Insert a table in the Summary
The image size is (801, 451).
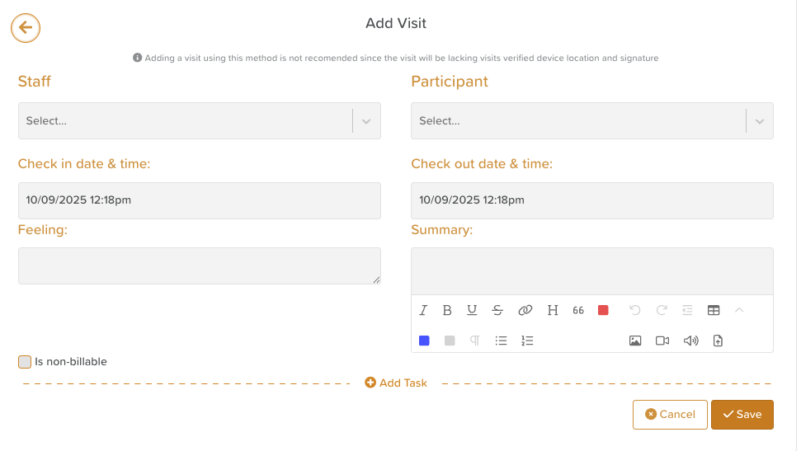[x=714, y=310]
